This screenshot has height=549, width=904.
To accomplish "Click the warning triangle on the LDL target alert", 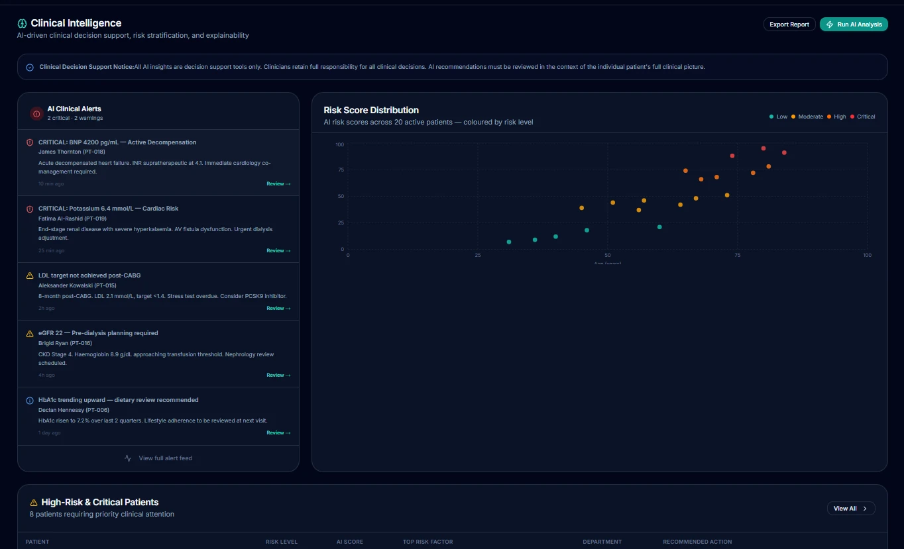I will pos(30,275).
